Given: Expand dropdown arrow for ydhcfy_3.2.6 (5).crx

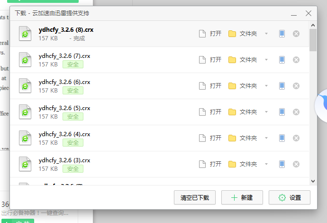Looking at the screenshot, I should pyautogui.click(x=266, y=112).
